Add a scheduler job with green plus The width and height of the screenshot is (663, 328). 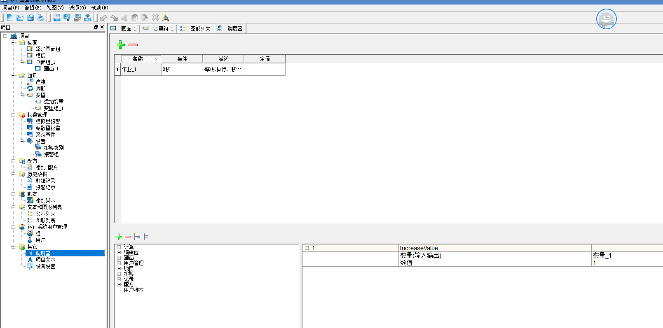(x=120, y=44)
